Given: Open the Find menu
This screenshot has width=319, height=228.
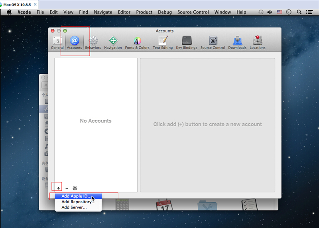Looking at the screenshot, I should (83, 12).
